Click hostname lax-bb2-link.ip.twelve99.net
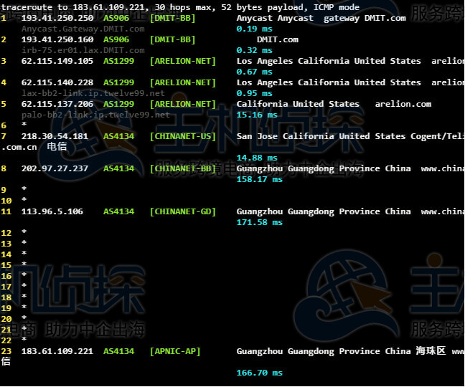Viewport: 465px width, 387px height. [93, 93]
